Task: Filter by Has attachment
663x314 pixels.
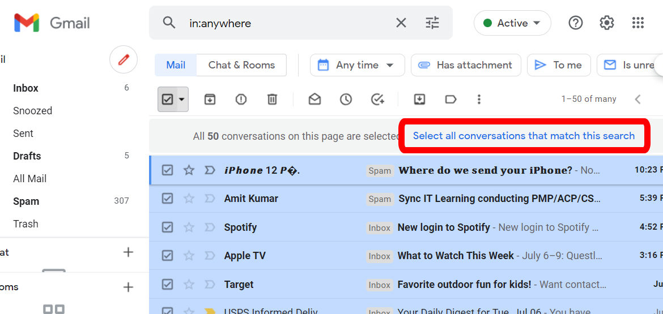Action: pyautogui.click(x=466, y=65)
